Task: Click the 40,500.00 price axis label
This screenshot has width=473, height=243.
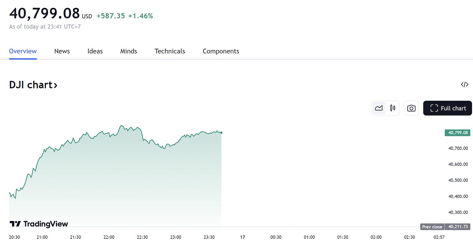Action: coord(458,180)
